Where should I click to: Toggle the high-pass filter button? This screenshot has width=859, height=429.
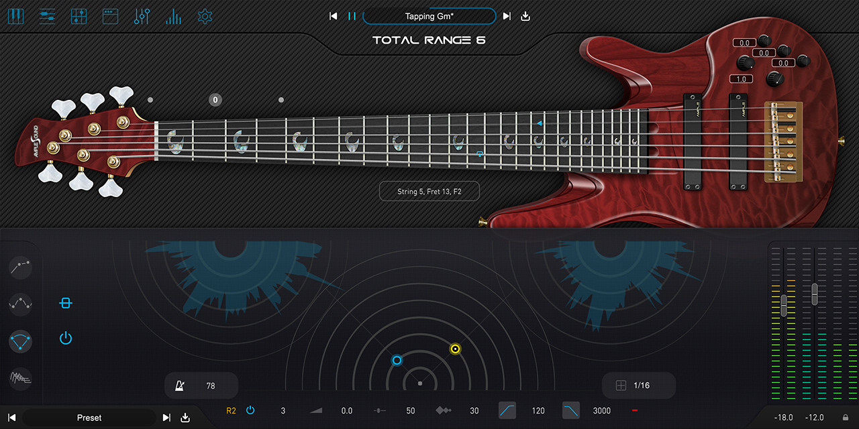[507, 410]
